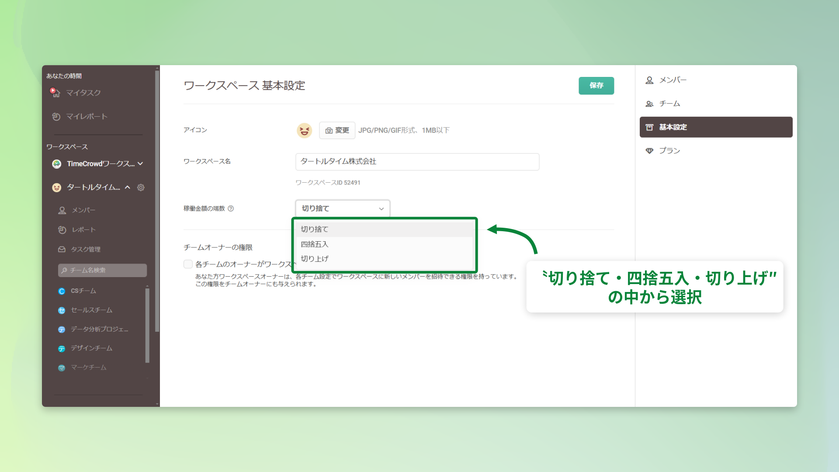Select 四捨五入 from the dropdown list
The width and height of the screenshot is (839, 472).
pos(315,244)
